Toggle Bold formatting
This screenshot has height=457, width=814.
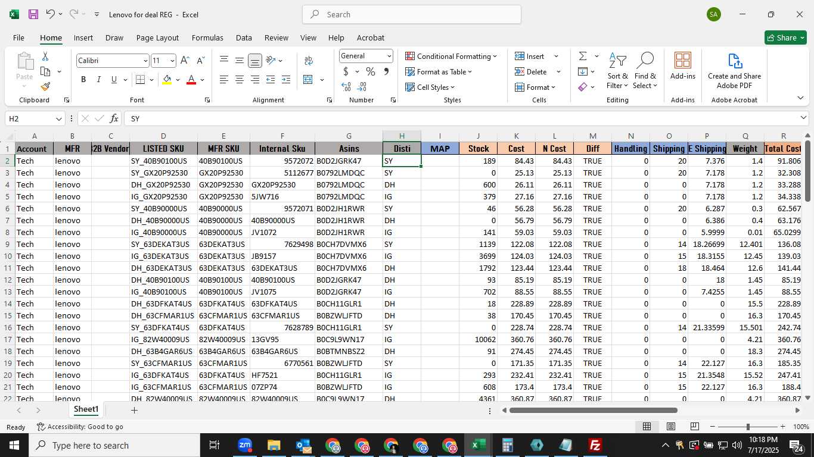(83, 80)
